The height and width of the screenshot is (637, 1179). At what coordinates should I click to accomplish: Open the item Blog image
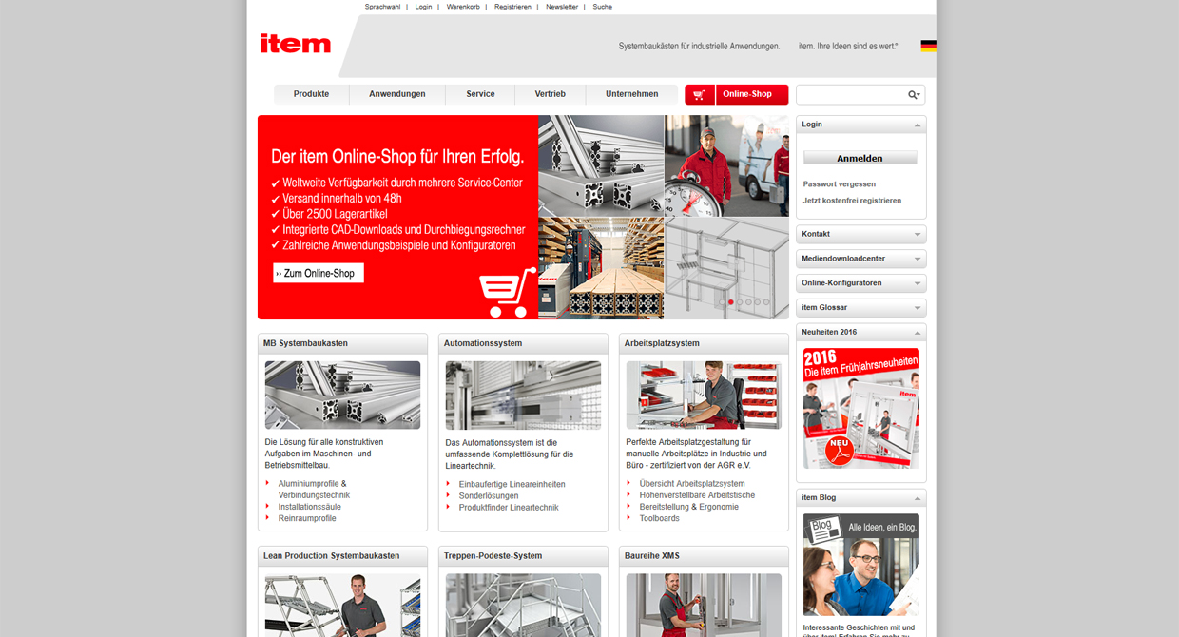[861, 565]
